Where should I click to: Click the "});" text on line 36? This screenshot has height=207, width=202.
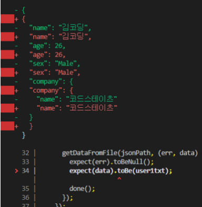pos(67,198)
